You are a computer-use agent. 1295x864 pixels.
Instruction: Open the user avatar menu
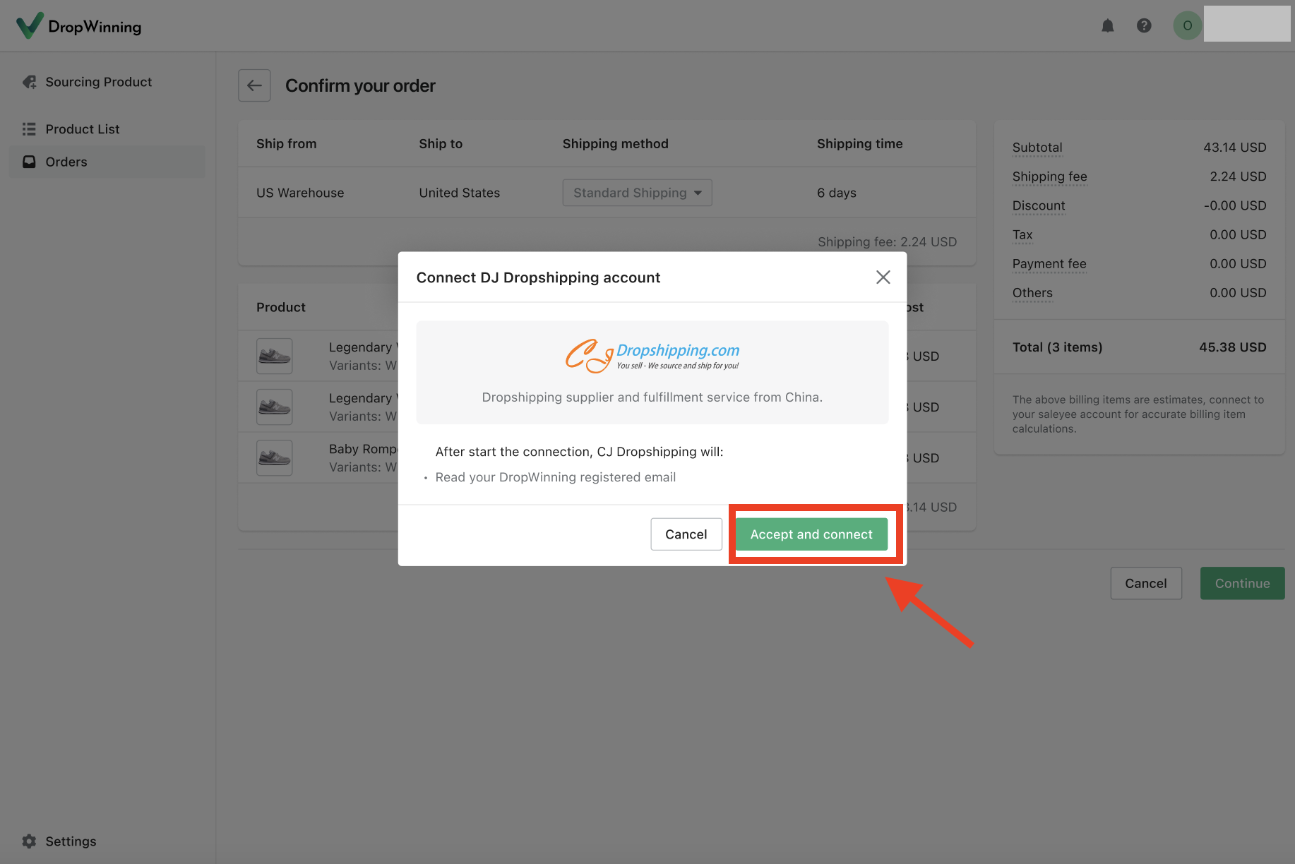(x=1187, y=25)
